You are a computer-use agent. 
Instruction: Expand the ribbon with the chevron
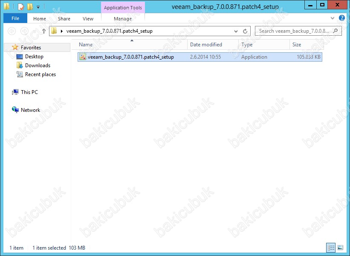pyautogui.click(x=333, y=18)
